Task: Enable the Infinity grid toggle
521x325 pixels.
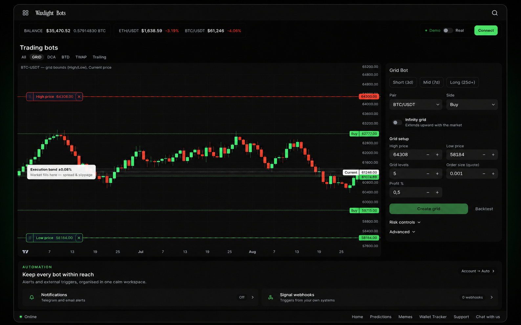Action: (x=397, y=122)
